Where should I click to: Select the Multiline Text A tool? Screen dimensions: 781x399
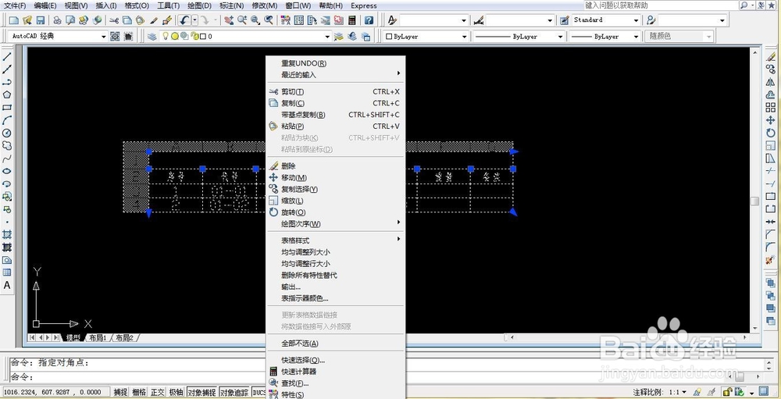tap(7, 286)
